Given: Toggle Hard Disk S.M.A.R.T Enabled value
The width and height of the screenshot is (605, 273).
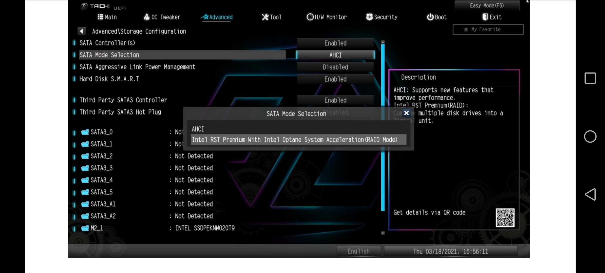Looking at the screenshot, I should click(x=335, y=79).
